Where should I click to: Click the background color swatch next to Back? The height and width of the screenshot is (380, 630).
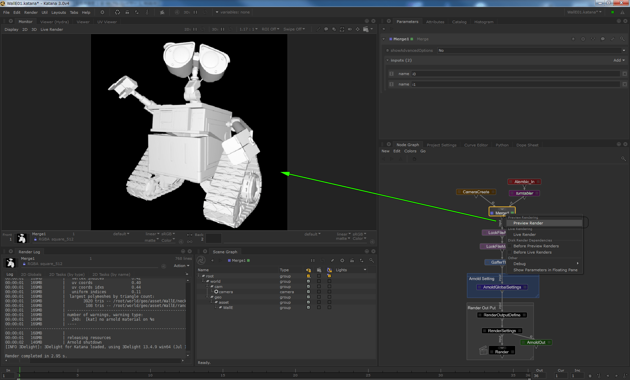[x=214, y=238]
